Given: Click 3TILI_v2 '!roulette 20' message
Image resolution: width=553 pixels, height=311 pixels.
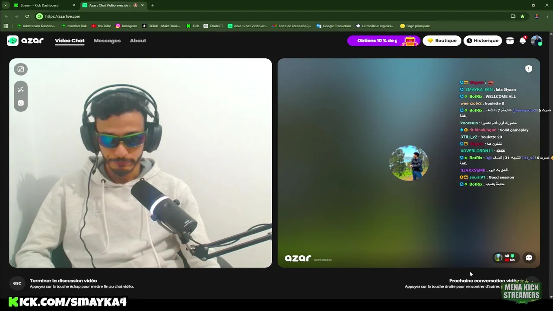Looking at the screenshot, I should click(481, 137).
